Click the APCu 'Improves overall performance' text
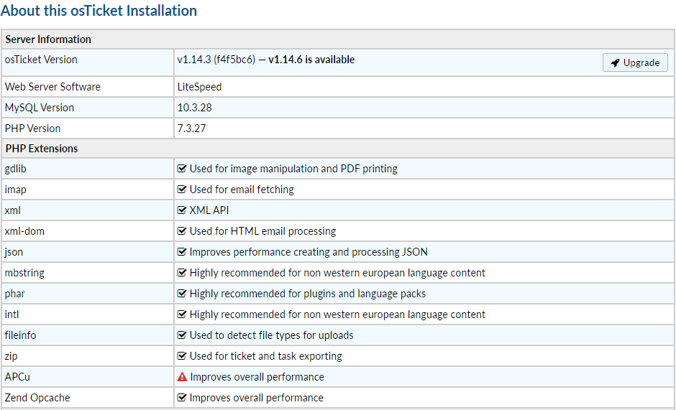The height and width of the screenshot is (410, 676). (x=257, y=377)
